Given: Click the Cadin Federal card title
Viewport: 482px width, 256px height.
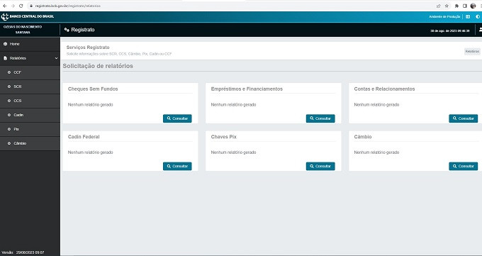Looking at the screenshot, I should (84, 137).
